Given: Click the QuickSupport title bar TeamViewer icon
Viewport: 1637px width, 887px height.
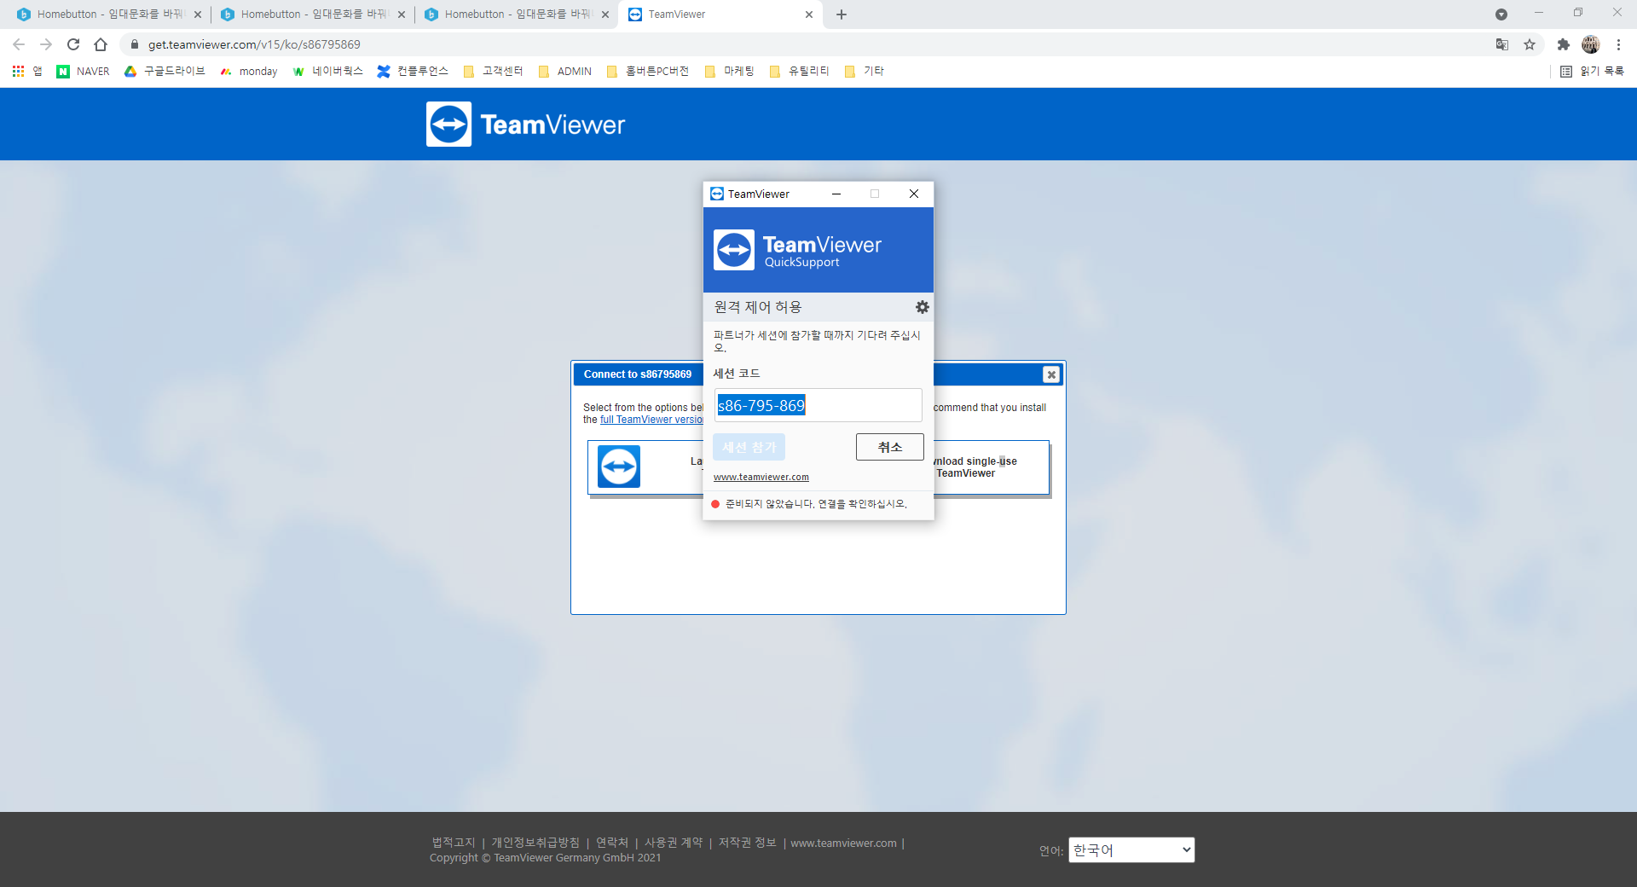Looking at the screenshot, I should (x=717, y=194).
